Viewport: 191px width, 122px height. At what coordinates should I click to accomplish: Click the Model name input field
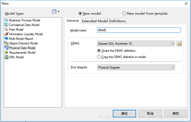[139, 30]
